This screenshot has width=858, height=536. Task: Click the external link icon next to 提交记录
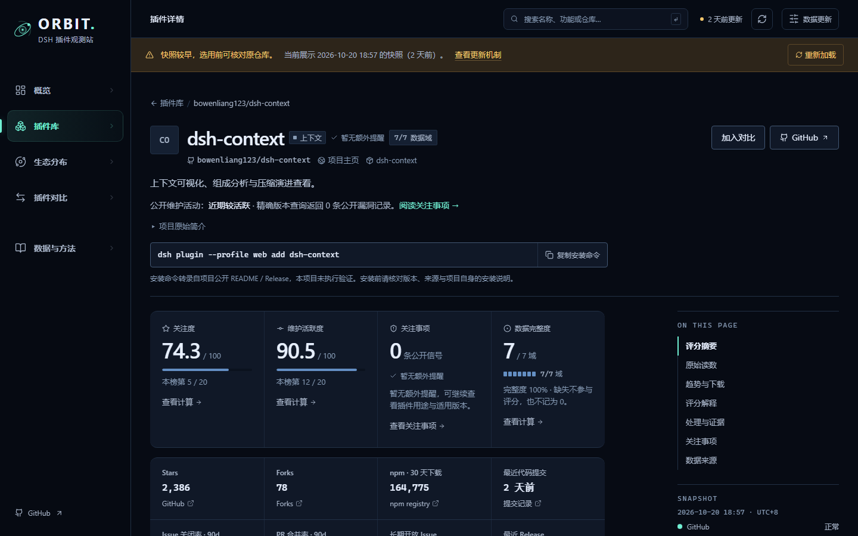[x=538, y=503]
